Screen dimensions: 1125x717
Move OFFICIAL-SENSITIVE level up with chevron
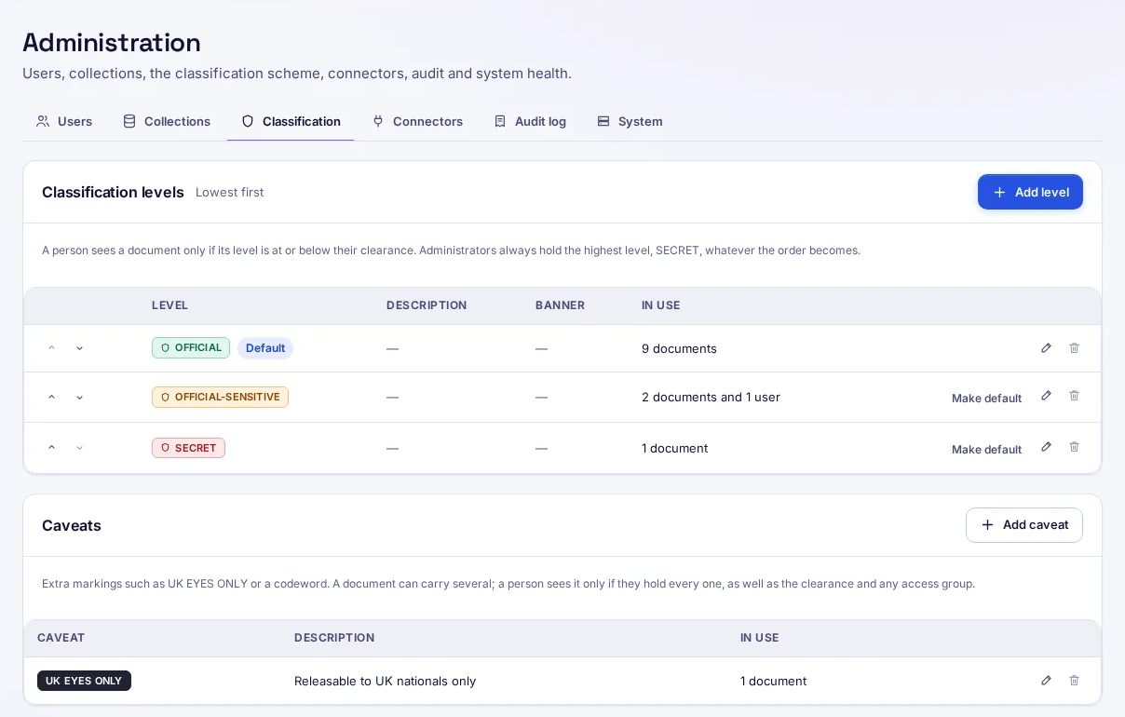pyautogui.click(x=51, y=397)
